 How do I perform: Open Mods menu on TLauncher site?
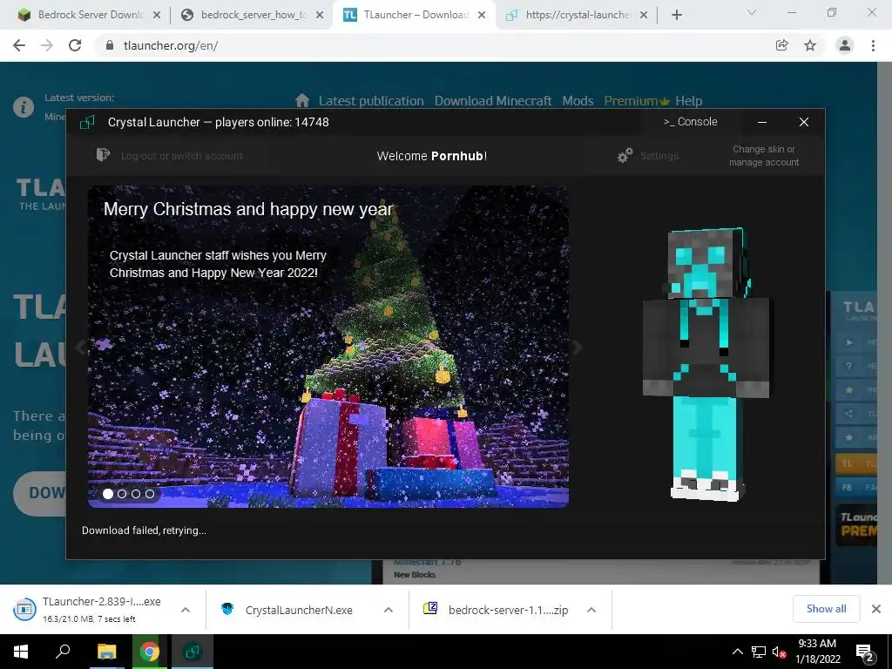578,101
